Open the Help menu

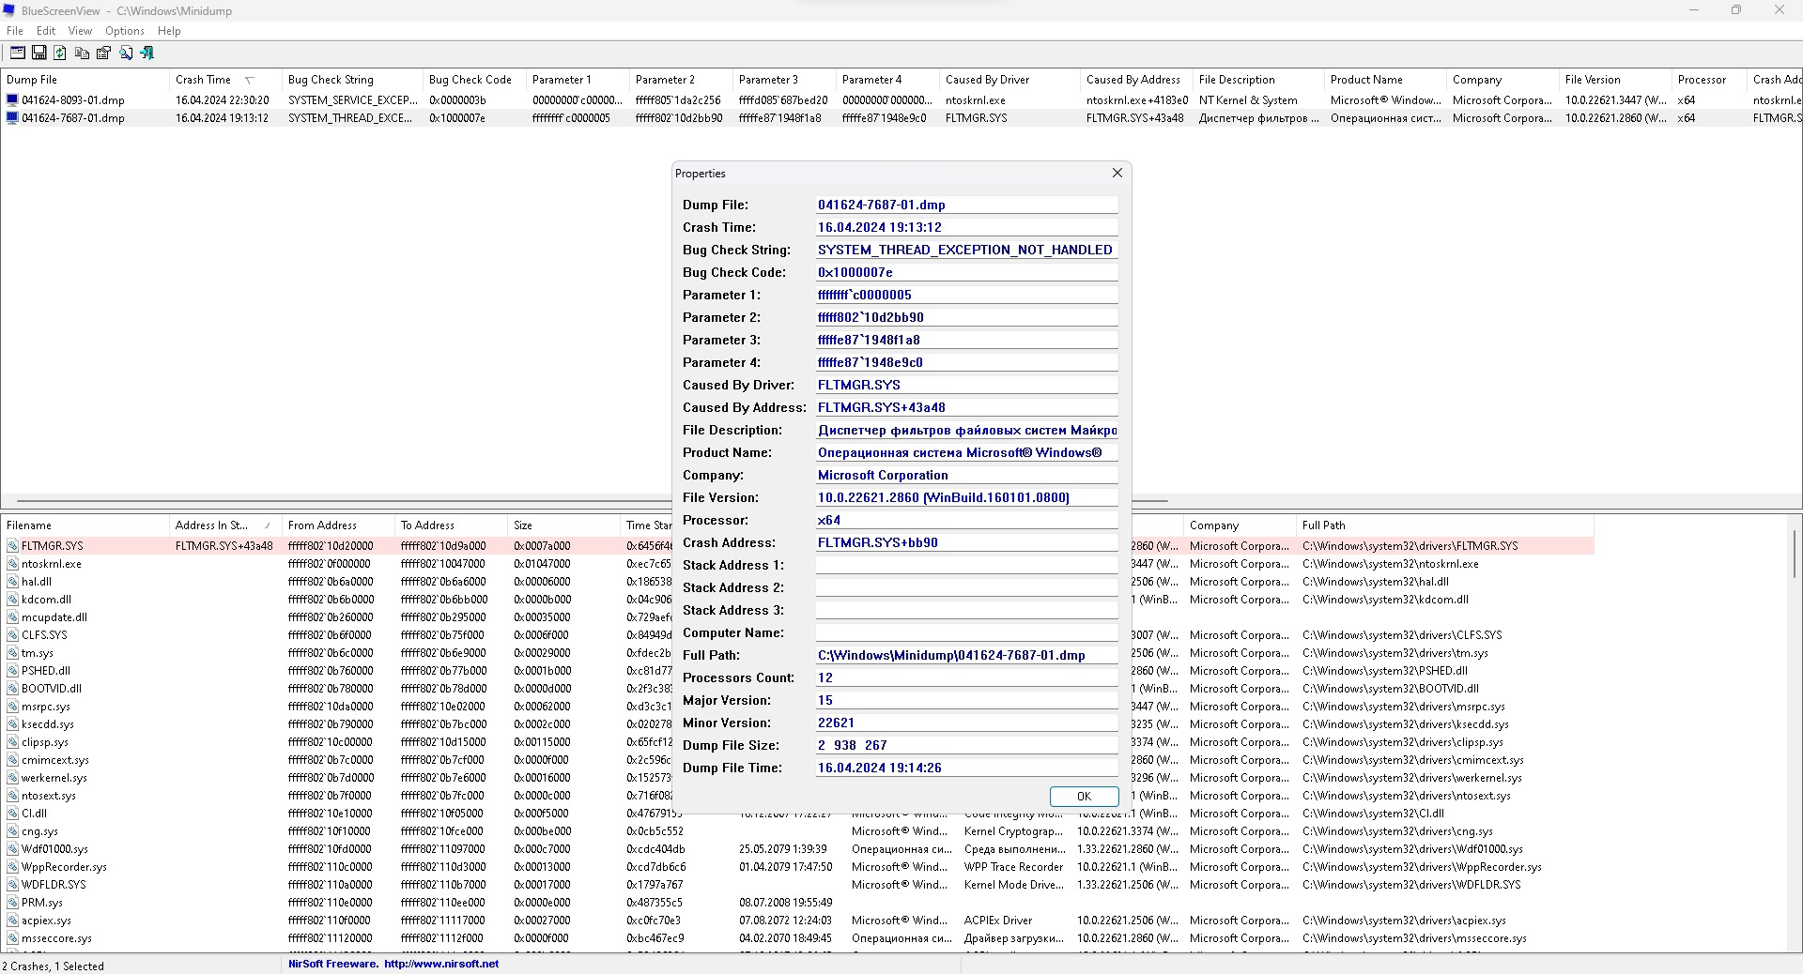169,31
